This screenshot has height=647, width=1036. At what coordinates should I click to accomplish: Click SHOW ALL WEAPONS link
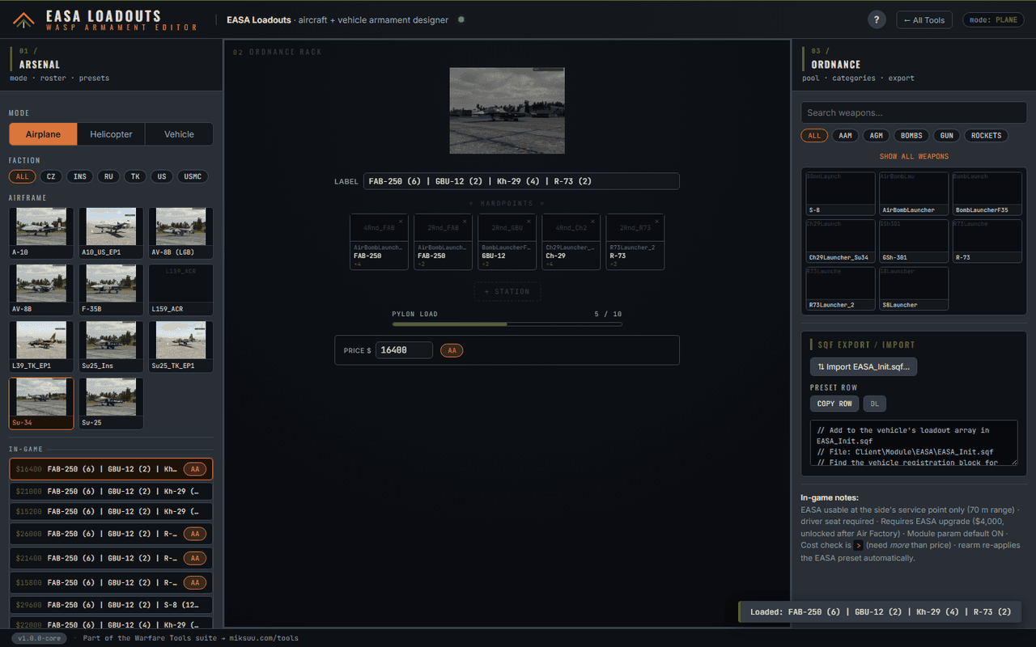pyautogui.click(x=914, y=157)
